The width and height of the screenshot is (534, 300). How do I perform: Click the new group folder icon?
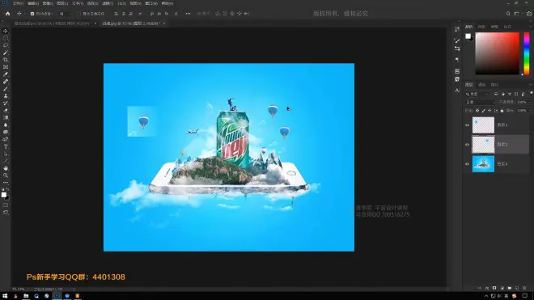click(x=510, y=288)
